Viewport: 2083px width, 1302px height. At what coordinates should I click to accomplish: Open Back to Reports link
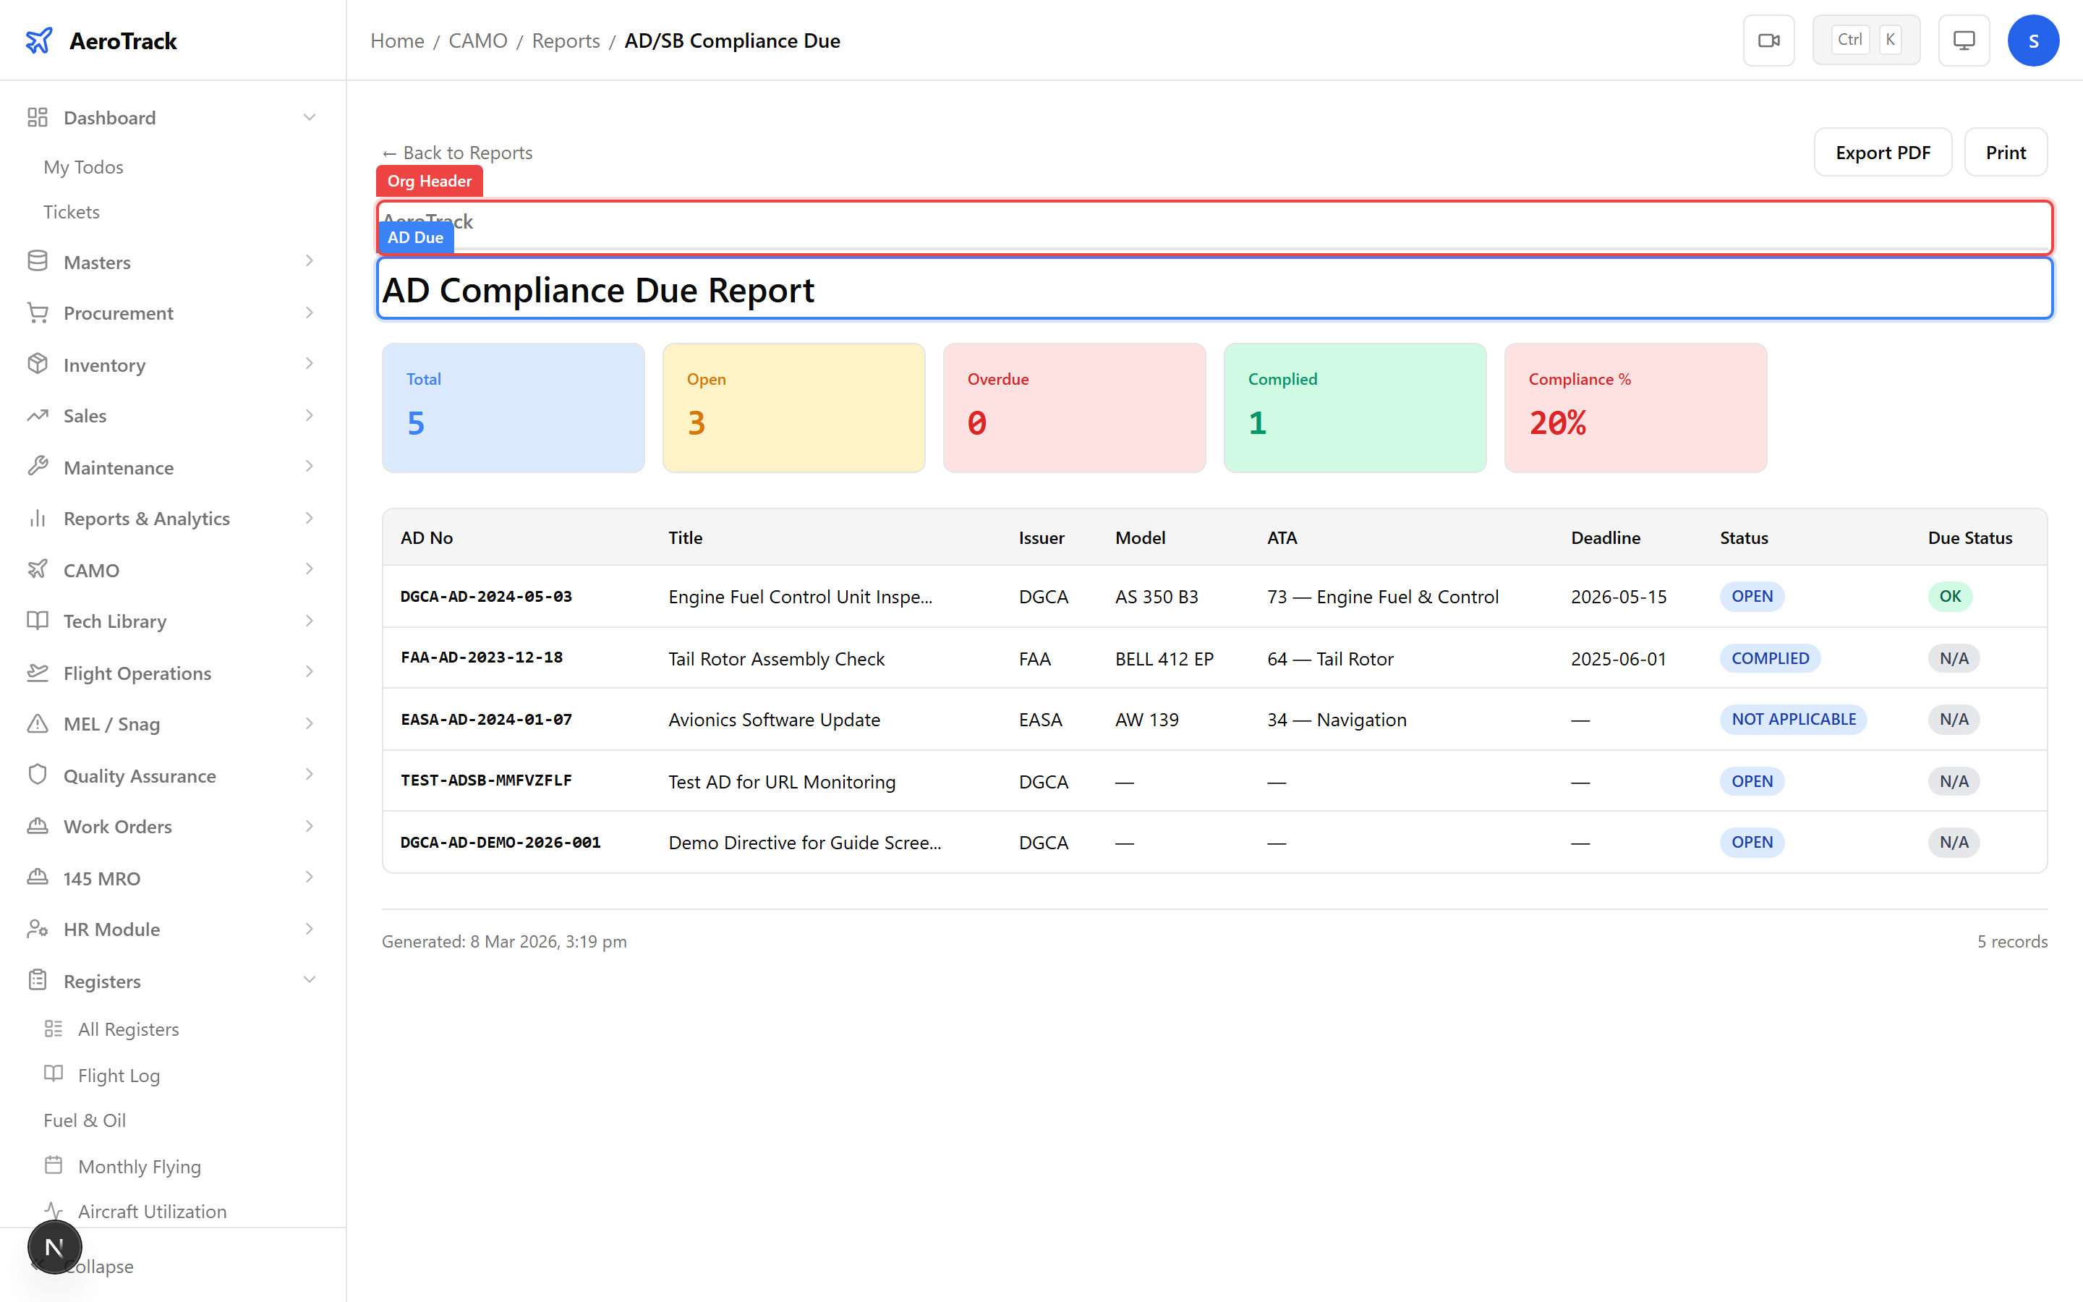456,152
